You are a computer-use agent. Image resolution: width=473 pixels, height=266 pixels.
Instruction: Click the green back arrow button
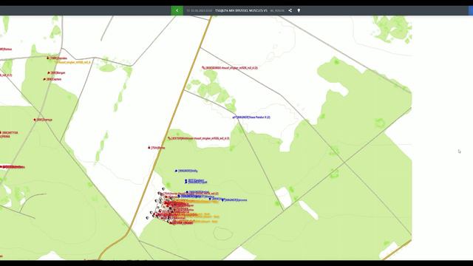click(177, 10)
